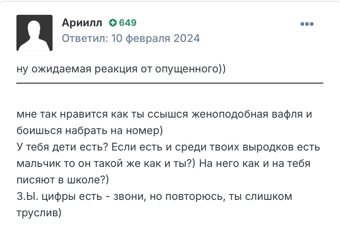Click the line starting "ну ожидаемая реакция"

[121, 69]
